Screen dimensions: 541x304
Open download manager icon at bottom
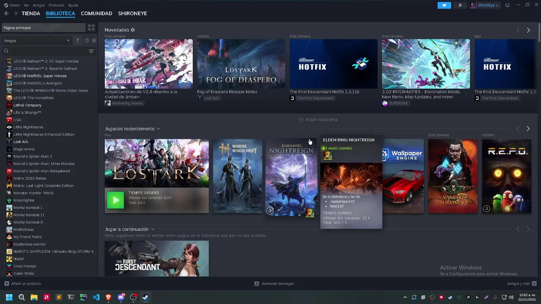click(257, 284)
